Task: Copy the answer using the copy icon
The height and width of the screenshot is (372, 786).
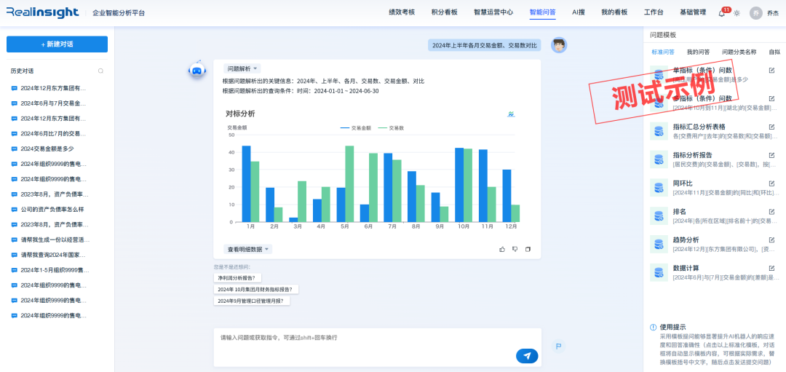Action: tap(528, 249)
